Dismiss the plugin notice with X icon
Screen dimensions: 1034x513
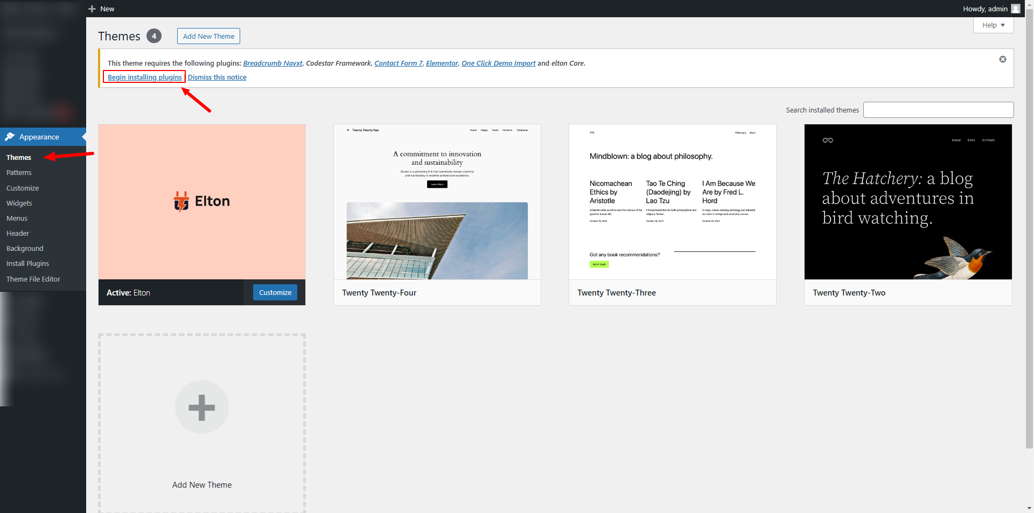[1002, 59]
